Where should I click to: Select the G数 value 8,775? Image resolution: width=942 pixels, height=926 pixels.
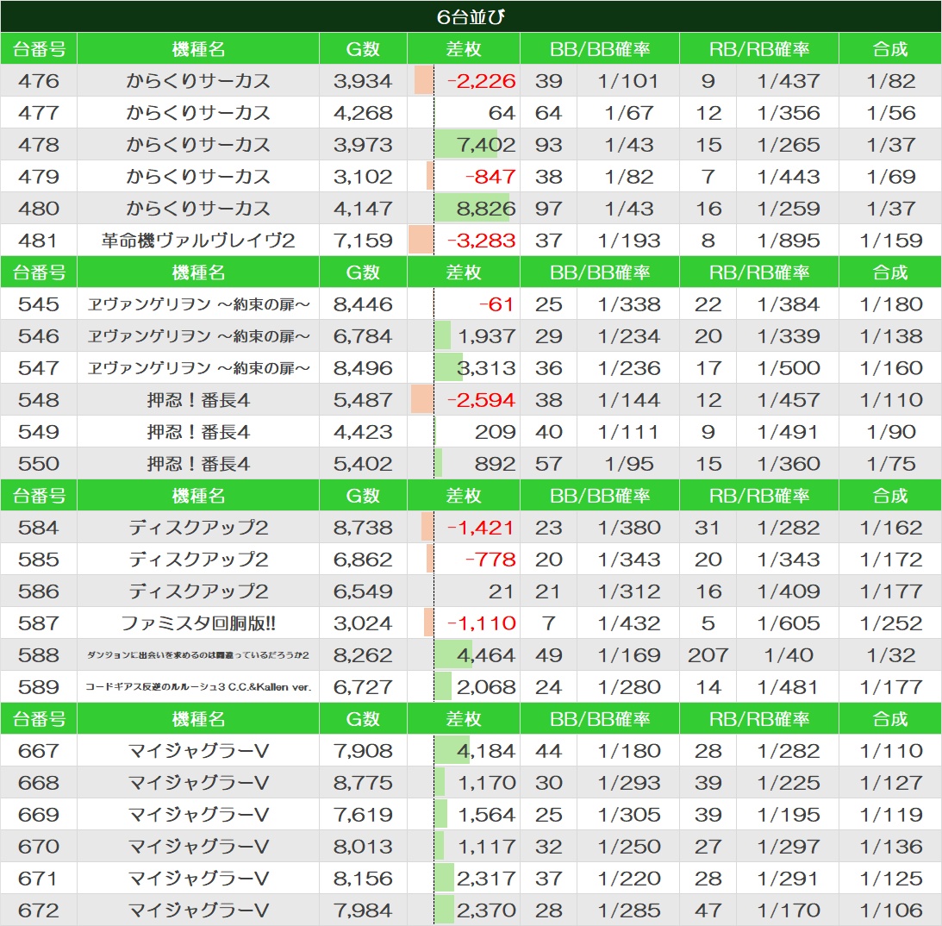363,782
